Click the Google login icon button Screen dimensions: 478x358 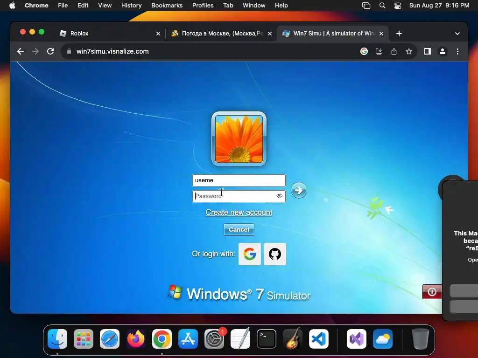click(249, 254)
